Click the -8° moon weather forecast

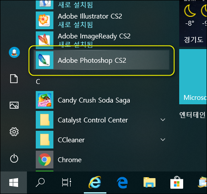click(x=190, y=15)
